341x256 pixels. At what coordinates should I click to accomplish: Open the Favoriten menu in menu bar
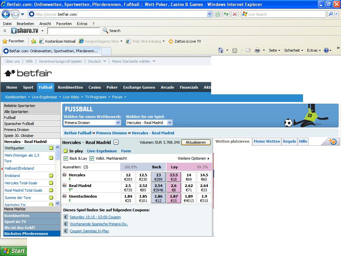[x=64, y=24]
